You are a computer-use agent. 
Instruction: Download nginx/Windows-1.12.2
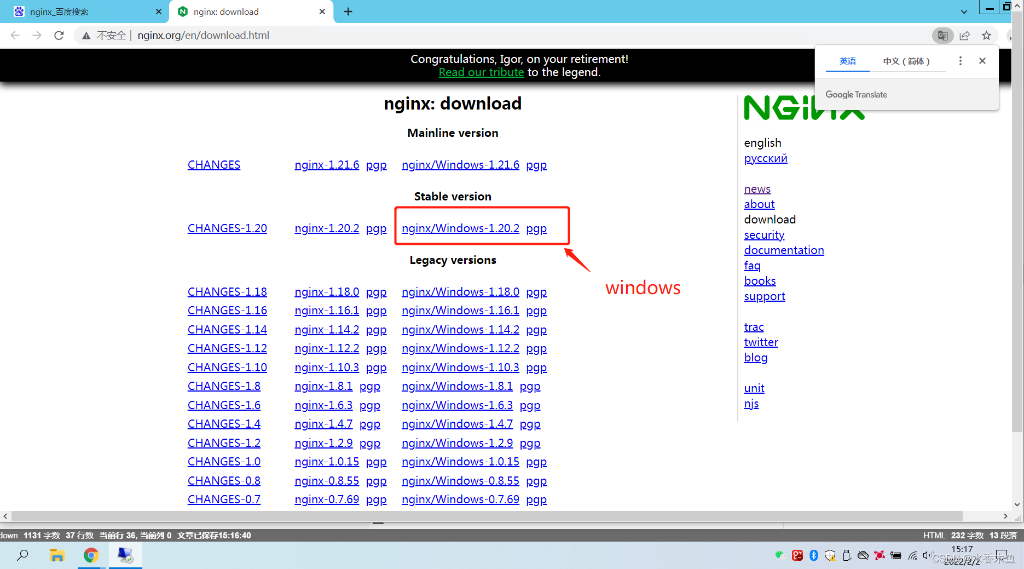460,348
